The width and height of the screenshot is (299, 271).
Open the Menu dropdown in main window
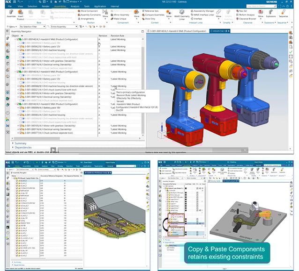pyautogui.click(x=12, y=27)
